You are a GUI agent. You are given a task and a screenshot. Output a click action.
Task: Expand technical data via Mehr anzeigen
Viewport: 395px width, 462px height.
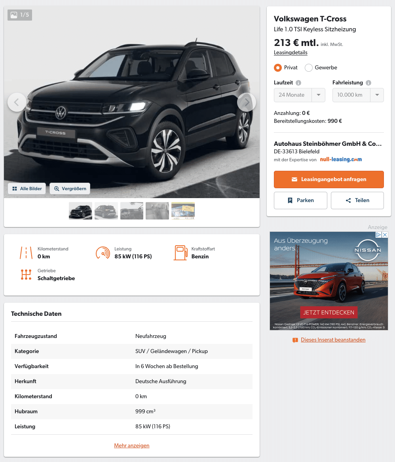tap(131, 445)
